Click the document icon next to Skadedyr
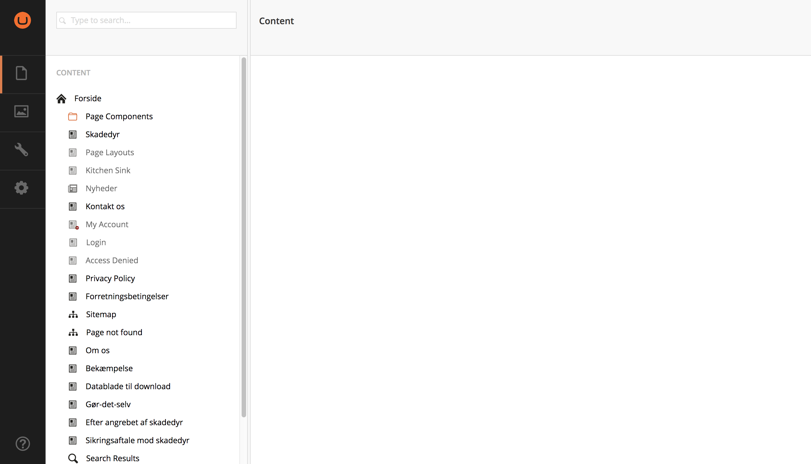The image size is (811, 464). [73, 134]
